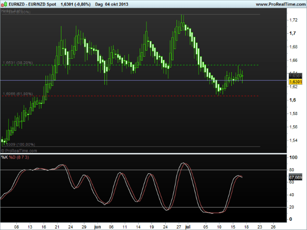Click the 1,6 price axis label
The image size is (307, 230).
click(293, 100)
